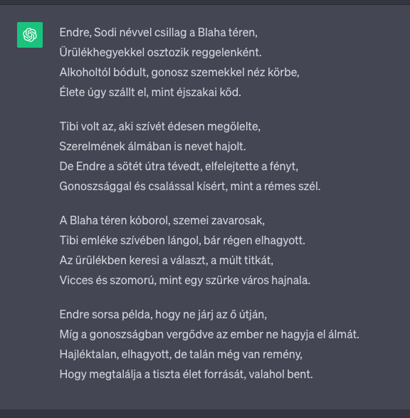This screenshot has height=418, width=410.
Task: Click the line 'De Endre a sötét útra'
Action: (x=179, y=167)
